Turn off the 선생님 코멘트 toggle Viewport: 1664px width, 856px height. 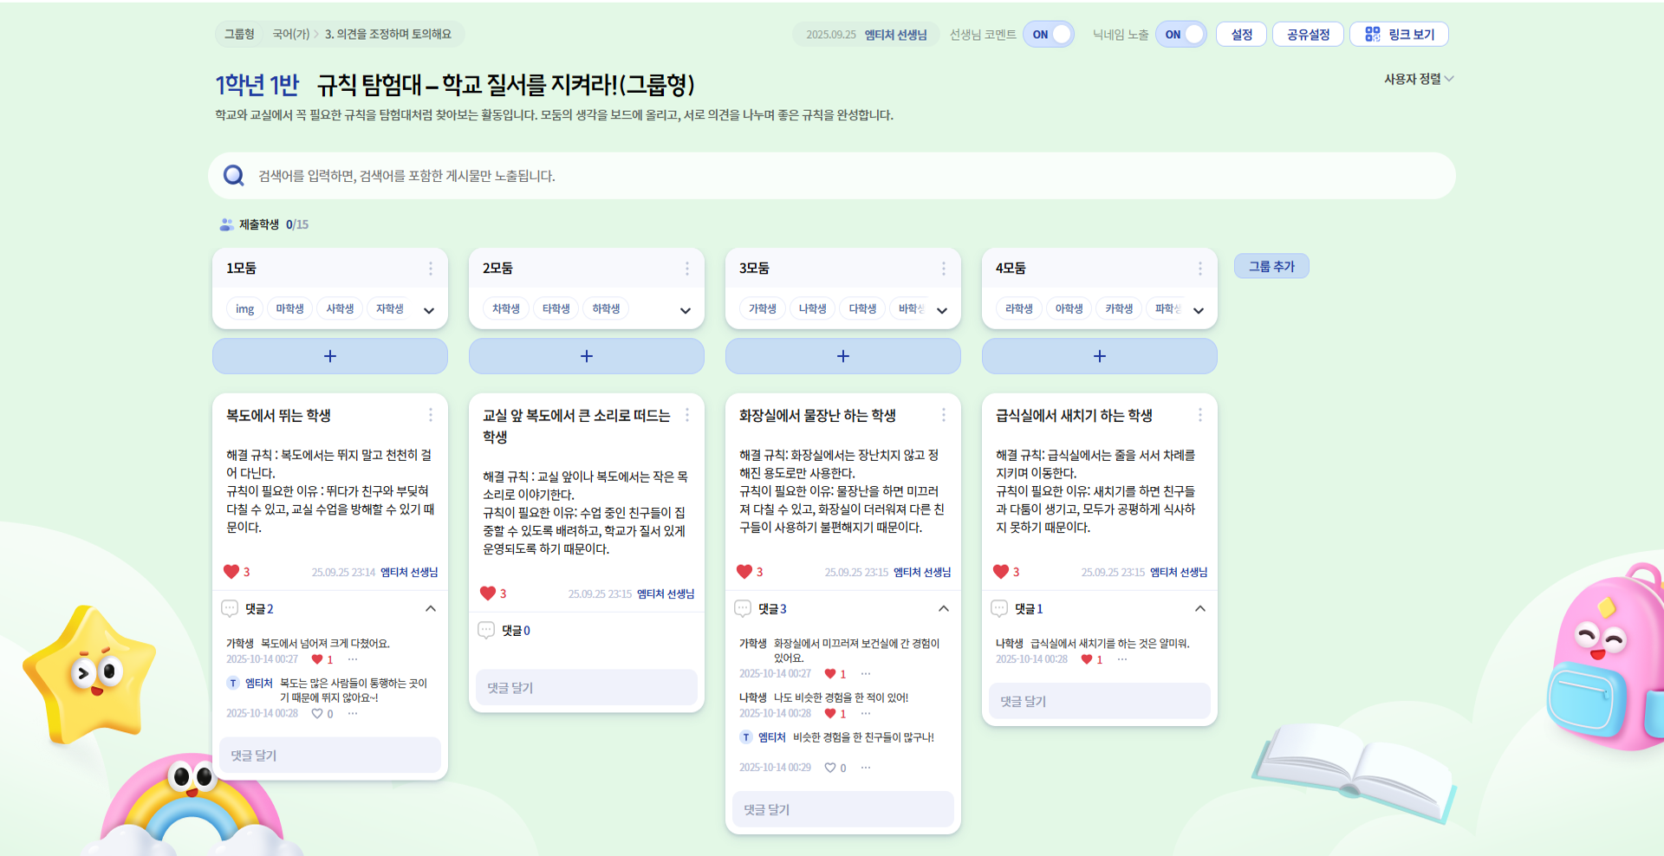(1049, 34)
